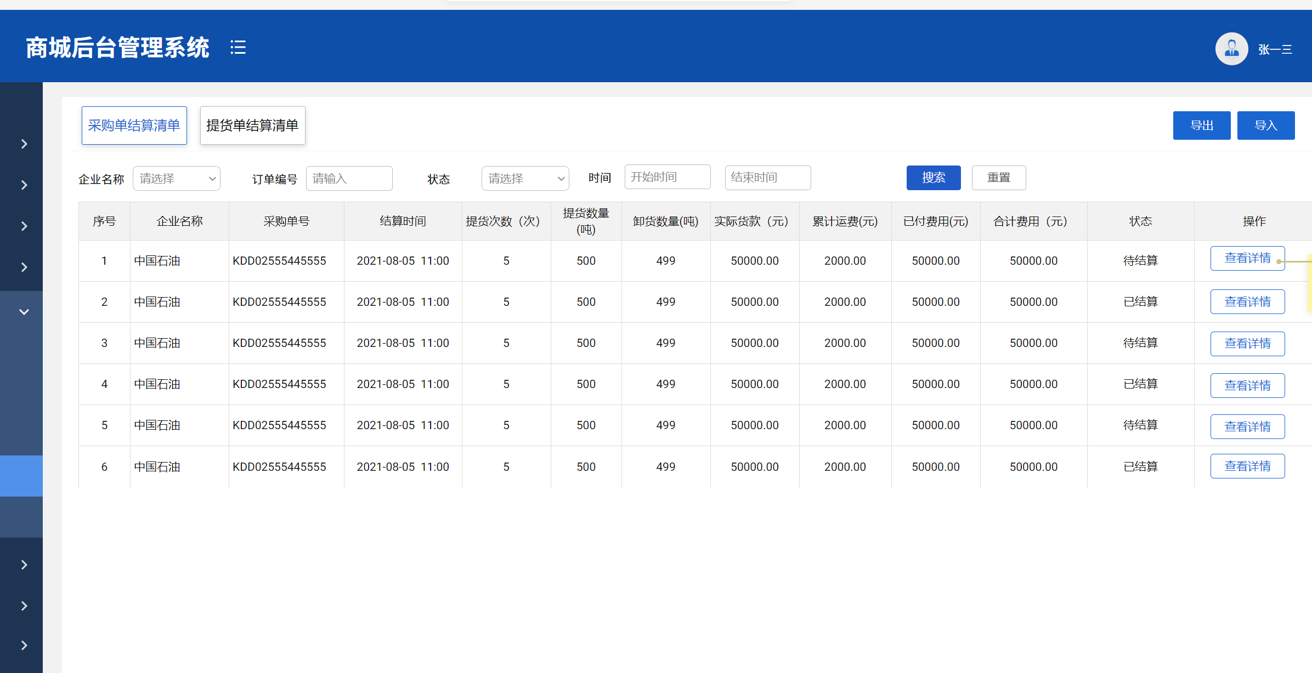Screen dimensions: 1312x673
Task: Click the 采购单号 column header
Action: [x=286, y=221]
